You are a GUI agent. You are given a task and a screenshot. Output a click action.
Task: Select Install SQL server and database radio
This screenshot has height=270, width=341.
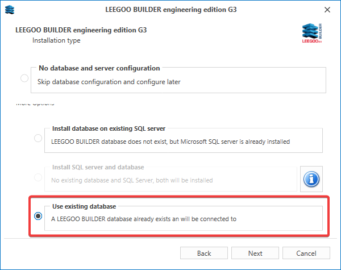[x=38, y=177]
